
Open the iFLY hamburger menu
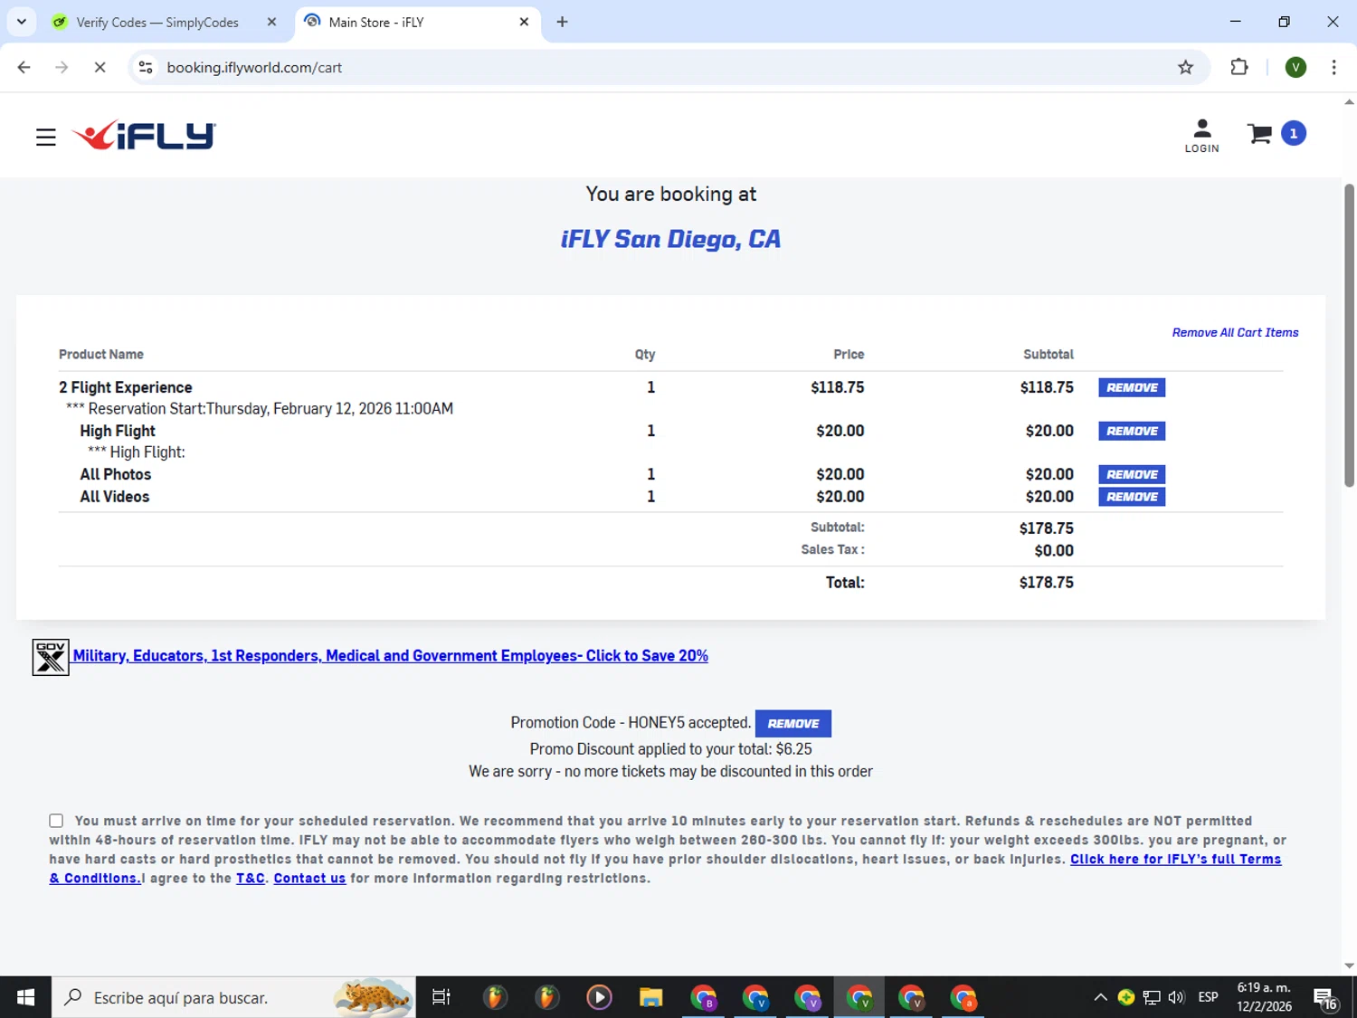pos(46,137)
